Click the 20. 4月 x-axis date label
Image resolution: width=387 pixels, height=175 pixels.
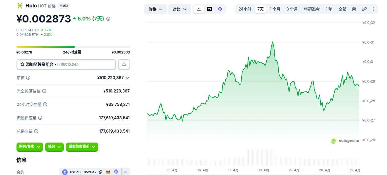325,170
